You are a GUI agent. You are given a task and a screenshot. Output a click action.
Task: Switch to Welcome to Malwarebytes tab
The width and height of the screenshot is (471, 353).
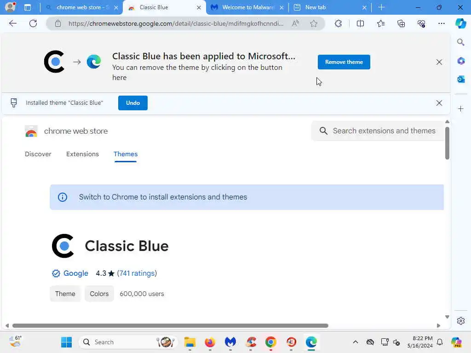pos(247,7)
